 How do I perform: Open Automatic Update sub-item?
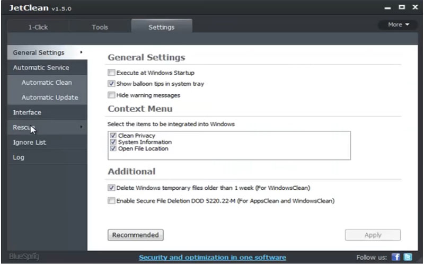coord(47,98)
